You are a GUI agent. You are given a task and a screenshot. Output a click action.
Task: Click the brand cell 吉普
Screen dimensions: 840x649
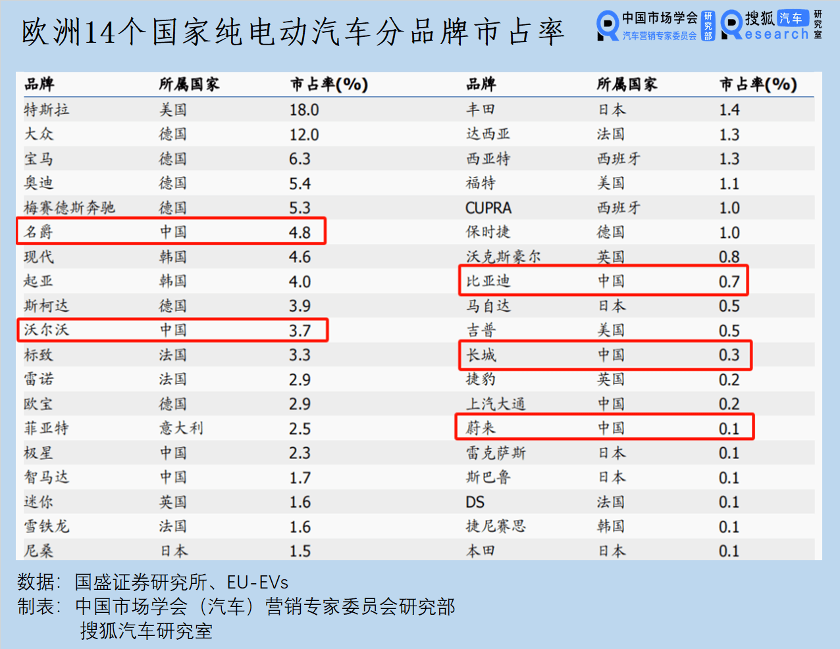(481, 329)
